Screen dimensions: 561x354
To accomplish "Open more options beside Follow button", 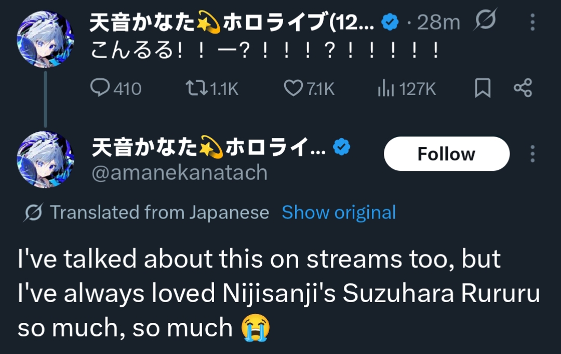I will [x=532, y=154].
